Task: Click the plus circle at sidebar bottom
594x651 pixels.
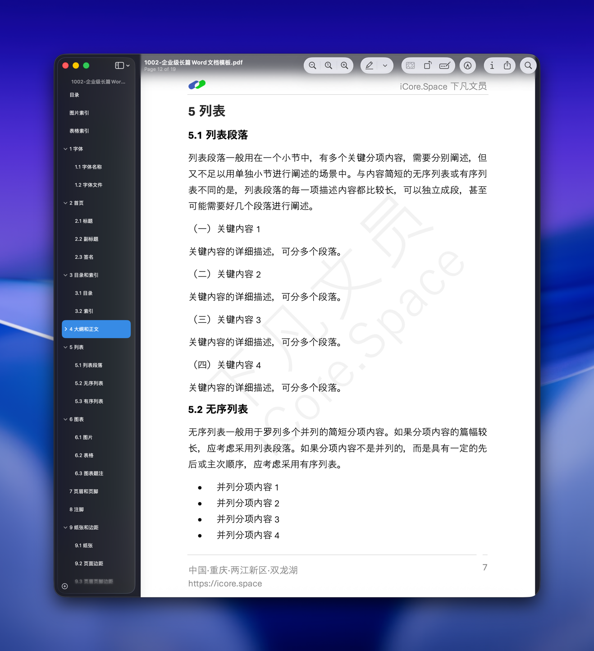Action: [64, 586]
